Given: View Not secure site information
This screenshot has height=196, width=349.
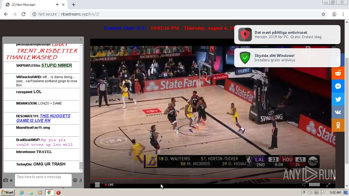Looking at the screenshot, I should (44, 14).
